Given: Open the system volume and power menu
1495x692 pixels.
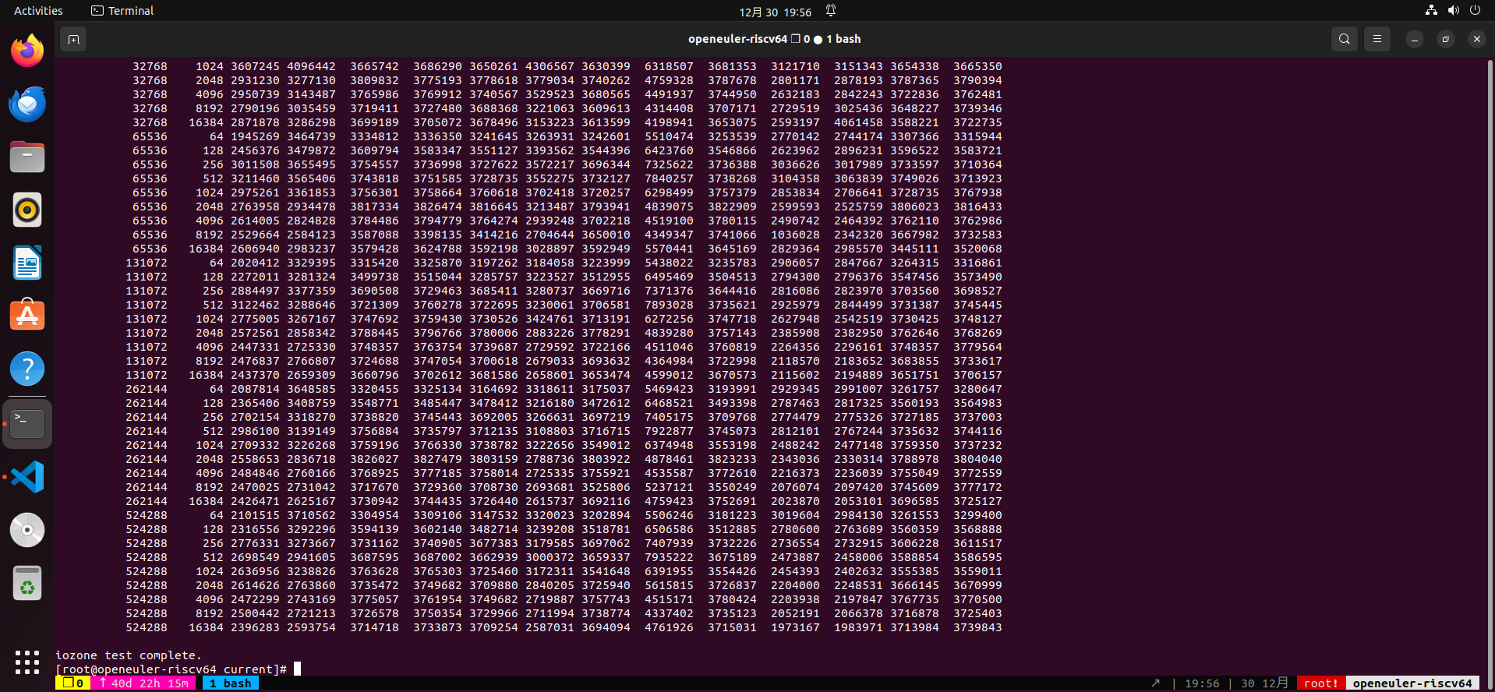Looking at the screenshot, I should click(1453, 11).
